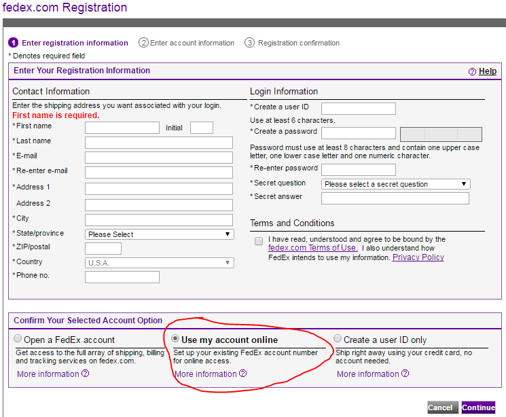The width and height of the screenshot is (506, 417).
Task: Expand the Secret question dropdown
Action: coord(396,184)
